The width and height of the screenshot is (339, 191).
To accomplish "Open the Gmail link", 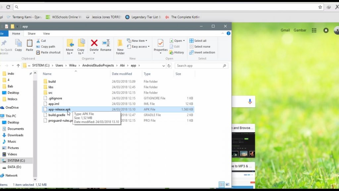I will pos(285,30).
